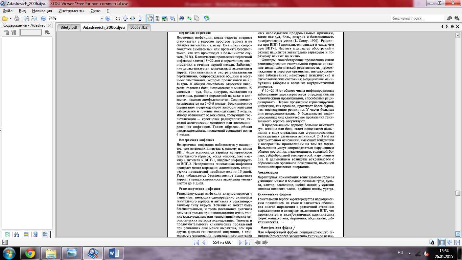462x260 pixels.
Task: Print the document via printer icon
Action: click(x=17, y=18)
